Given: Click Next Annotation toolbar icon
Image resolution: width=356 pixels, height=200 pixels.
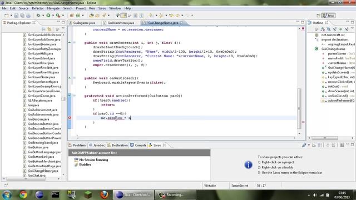Looking at the screenshot, I should pos(151,16).
